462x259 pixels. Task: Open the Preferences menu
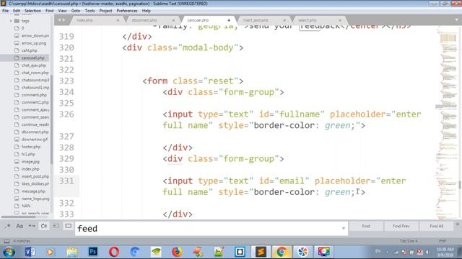[x=127, y=11]
